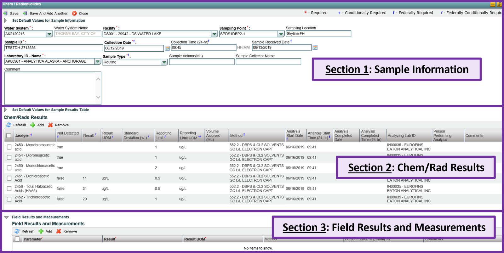Sort by Analysis Start Date column header
The height and width of the screenshot is (253, 504).
pos(295,133)
